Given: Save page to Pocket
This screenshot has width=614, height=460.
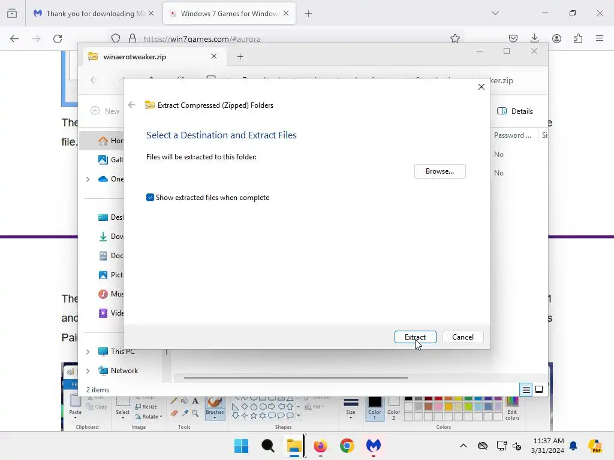Looking at the screenshot, I should 513,38.
